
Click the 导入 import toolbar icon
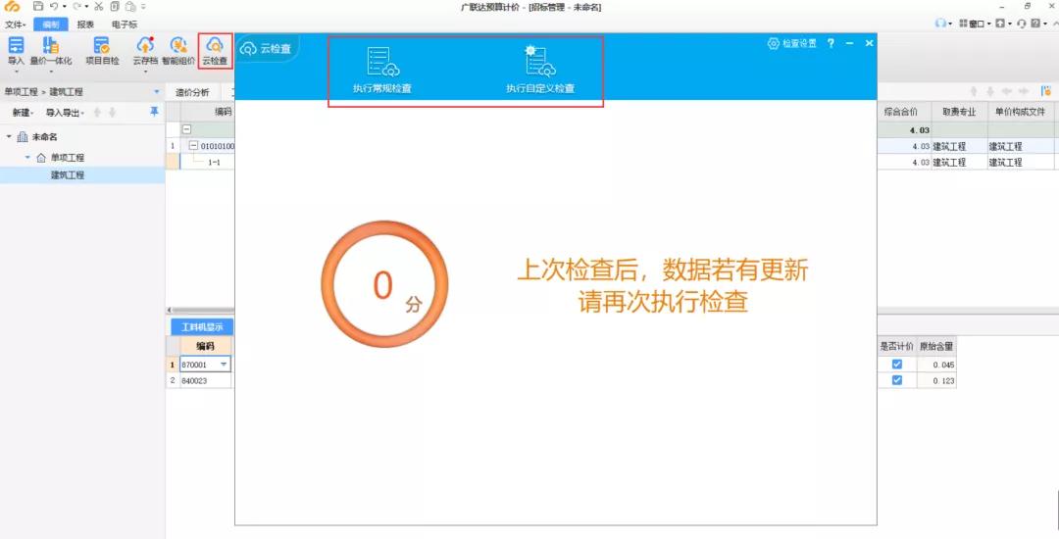click(16, 45)
